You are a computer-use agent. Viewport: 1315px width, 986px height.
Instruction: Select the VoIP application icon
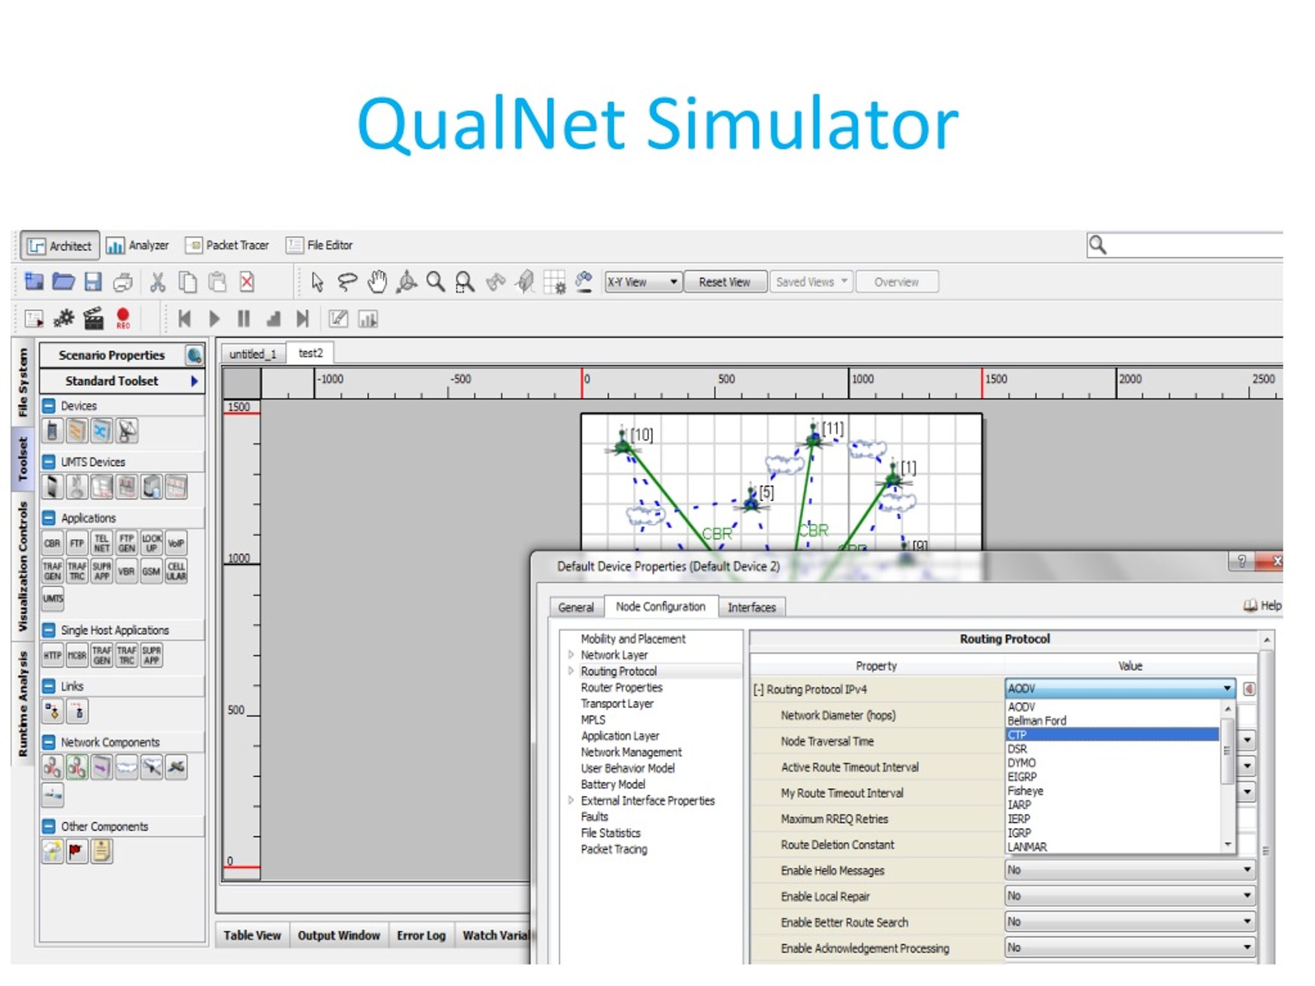(176, 543)
